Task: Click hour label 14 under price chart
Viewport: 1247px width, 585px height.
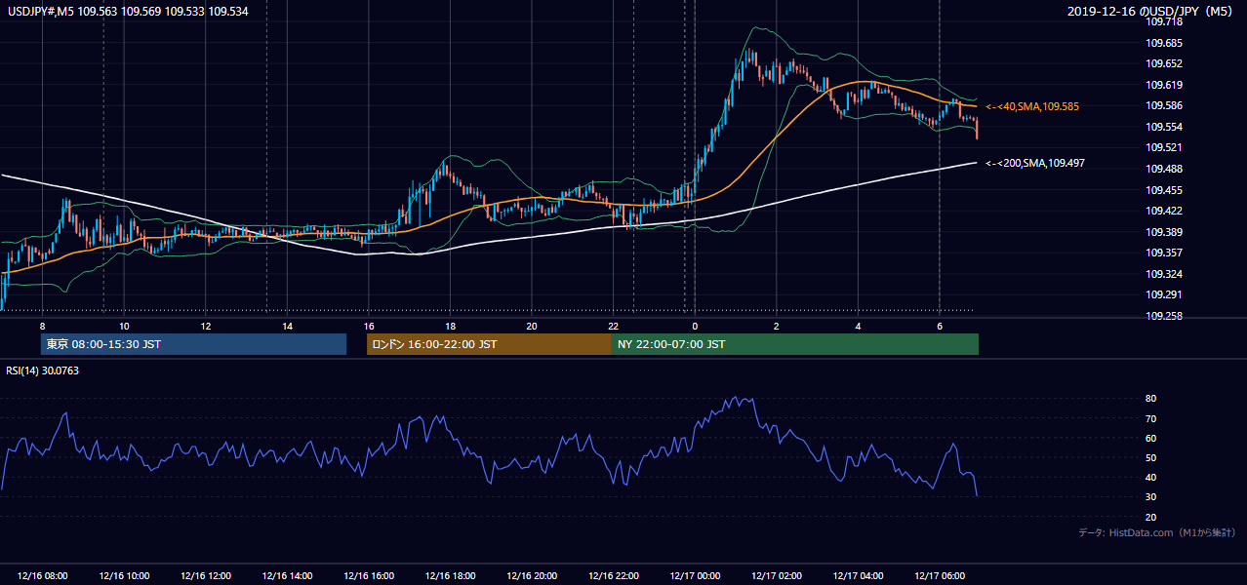Action: [287, 326]
